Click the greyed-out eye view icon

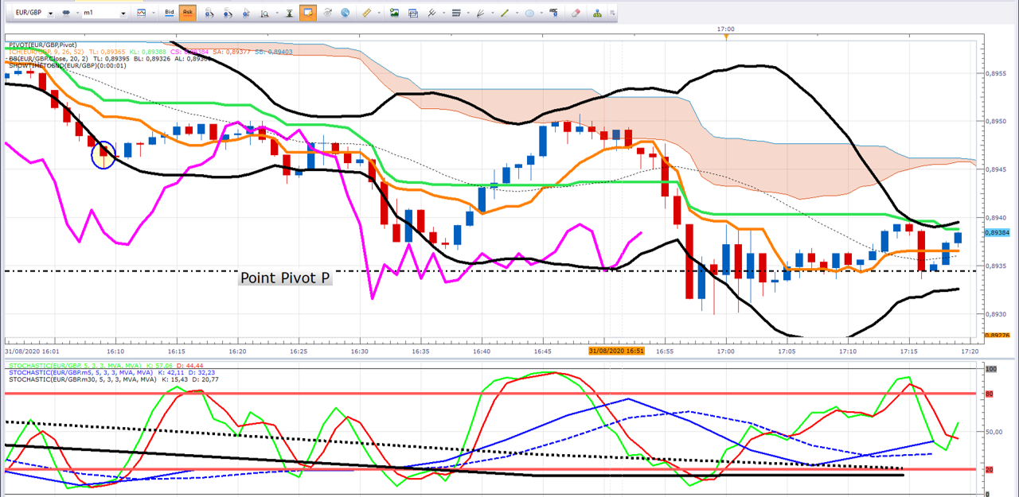pos(328,13)
